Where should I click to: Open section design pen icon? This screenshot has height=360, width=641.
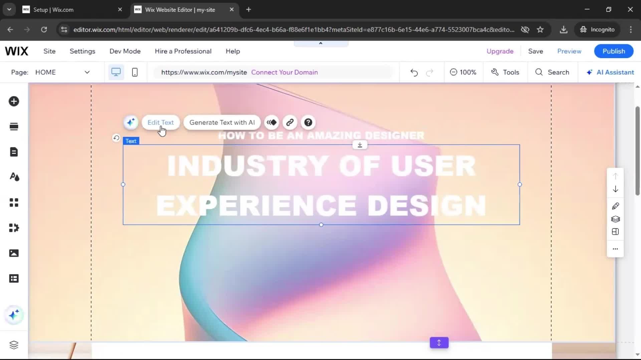pos(615,206)
